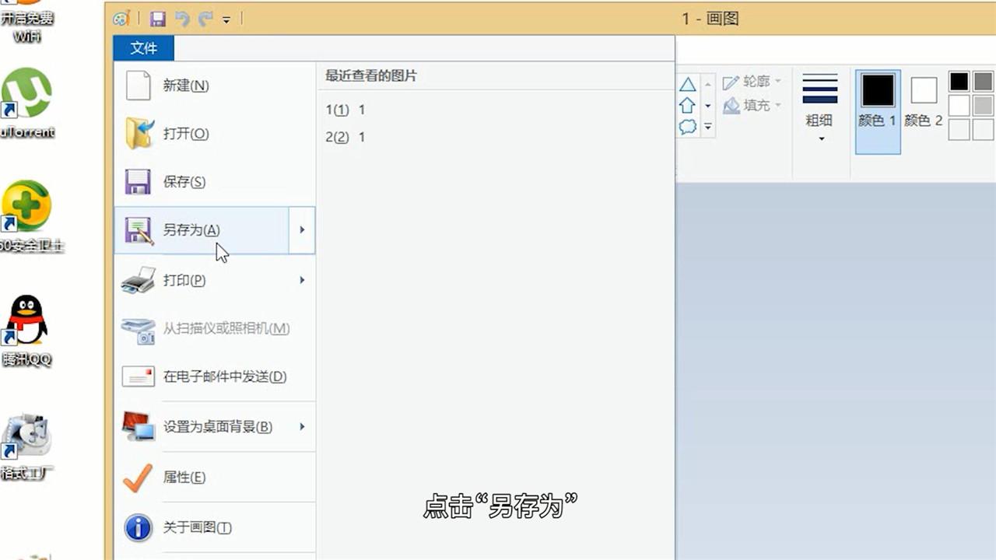The width and height of the screenshot is (996, 560).
Task: Open the 轮廓 outline dropdown
Action: [x=752, y=82]
